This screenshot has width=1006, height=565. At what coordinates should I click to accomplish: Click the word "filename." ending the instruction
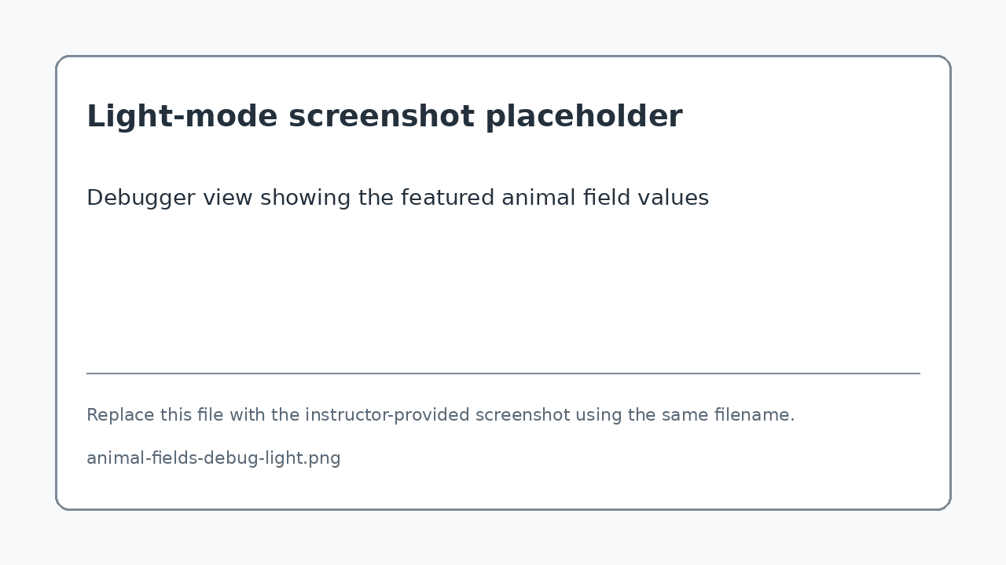(x=754, y=414)
